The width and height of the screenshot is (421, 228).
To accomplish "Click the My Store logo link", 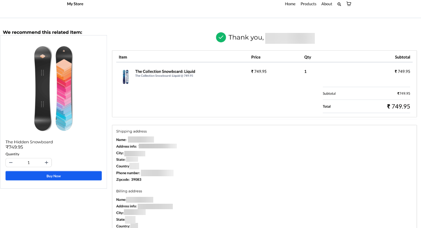I will [75, 4].
